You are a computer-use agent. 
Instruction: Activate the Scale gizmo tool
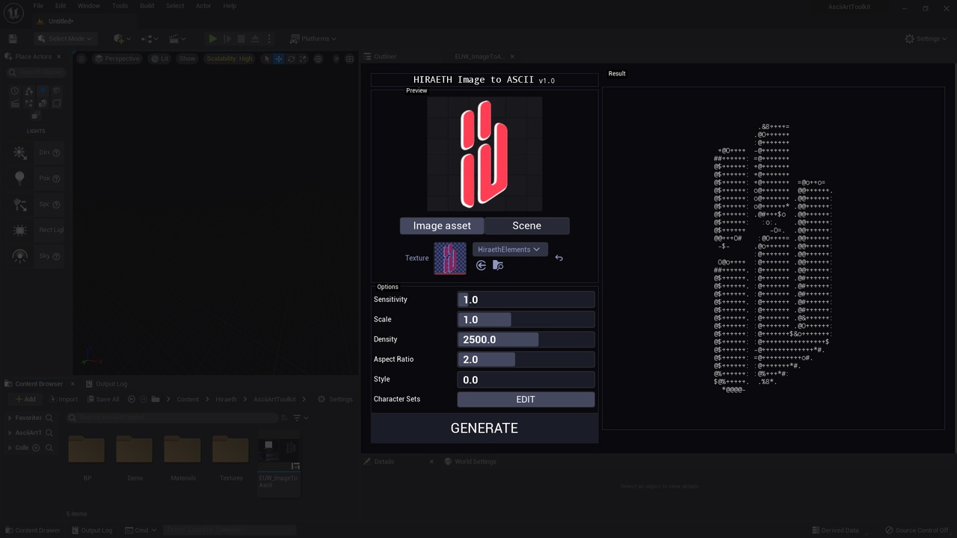tap(304, 59)
